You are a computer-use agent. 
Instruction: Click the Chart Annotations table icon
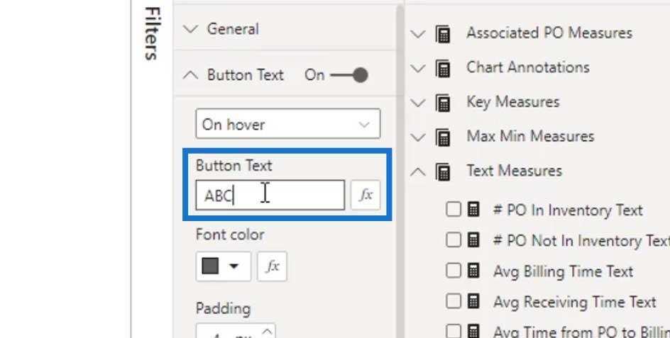click(x=443, y=68)
